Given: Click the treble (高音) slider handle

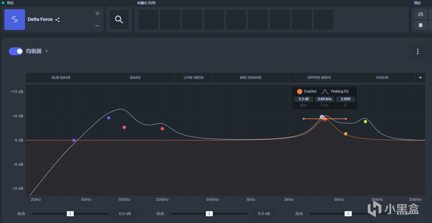Looking at the screenshot, I should coord(348,214).
